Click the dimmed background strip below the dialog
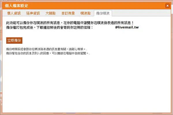 coord(86,114)
